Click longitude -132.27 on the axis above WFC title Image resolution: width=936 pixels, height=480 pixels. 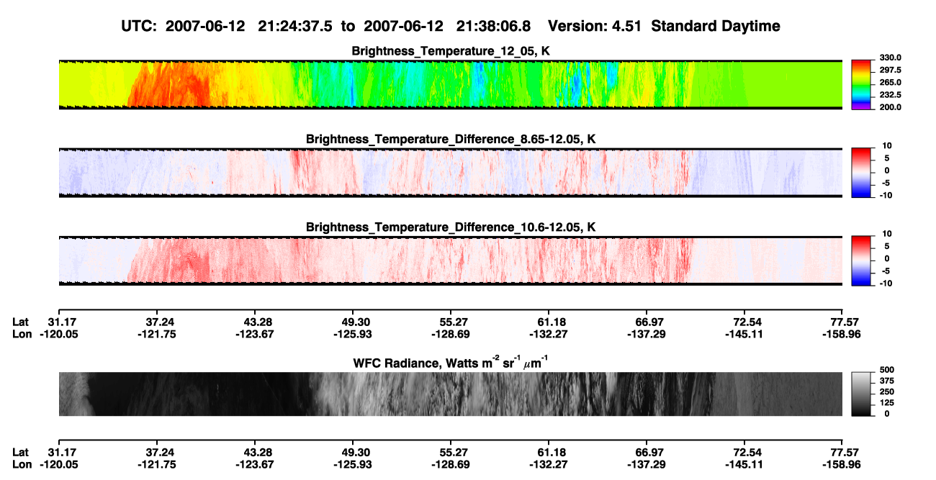click(x=550, y=334)
